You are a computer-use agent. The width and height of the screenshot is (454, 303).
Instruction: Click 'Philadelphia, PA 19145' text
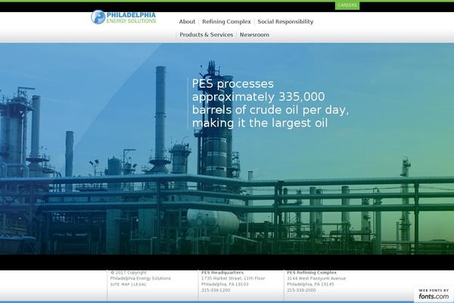[x=310, y=284]
